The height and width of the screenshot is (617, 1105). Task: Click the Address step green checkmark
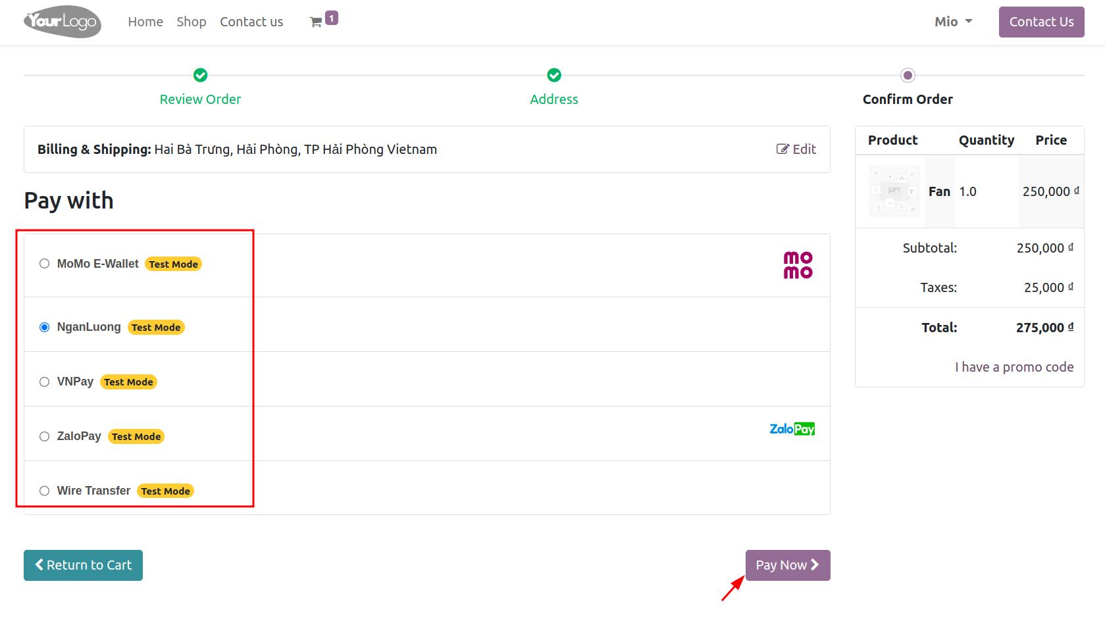point(554,75)
